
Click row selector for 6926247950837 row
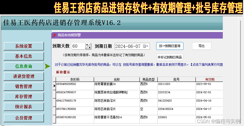(x=54, y=94)
